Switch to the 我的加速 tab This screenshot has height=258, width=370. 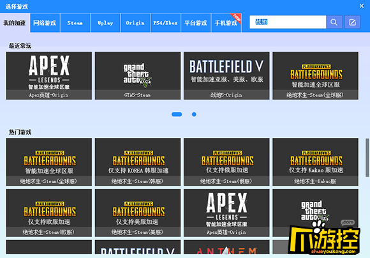(x=15, y=23)
